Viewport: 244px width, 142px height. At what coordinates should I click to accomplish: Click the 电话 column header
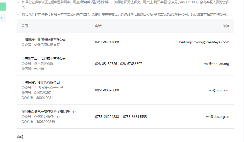pyautogui.click(x=98, y=26)
